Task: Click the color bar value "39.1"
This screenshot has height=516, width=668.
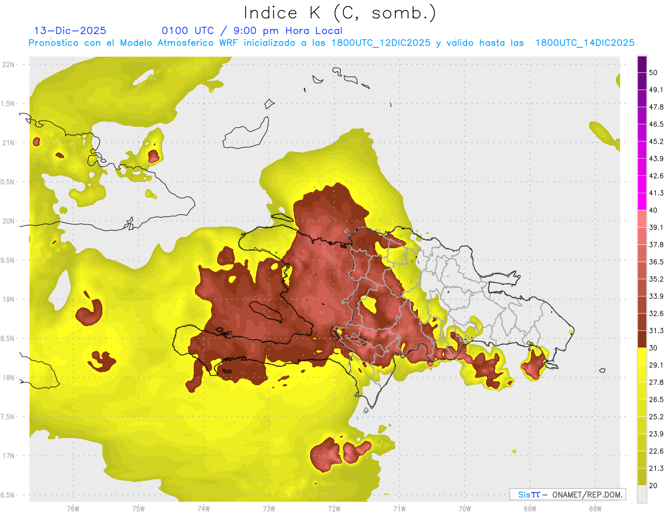Action: click(656, 227)
